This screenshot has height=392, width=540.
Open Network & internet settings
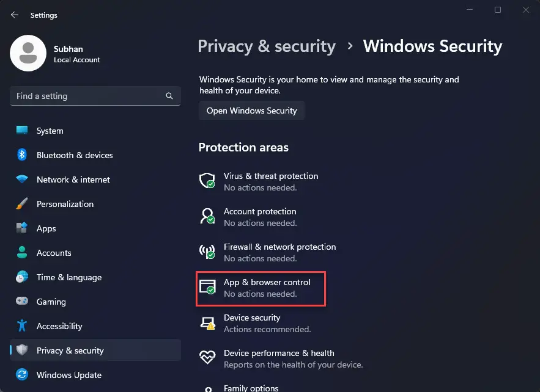[73, 180]
